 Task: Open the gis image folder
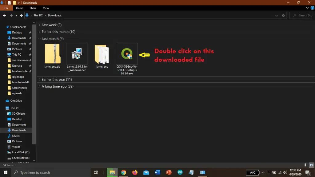pos(18,77)
